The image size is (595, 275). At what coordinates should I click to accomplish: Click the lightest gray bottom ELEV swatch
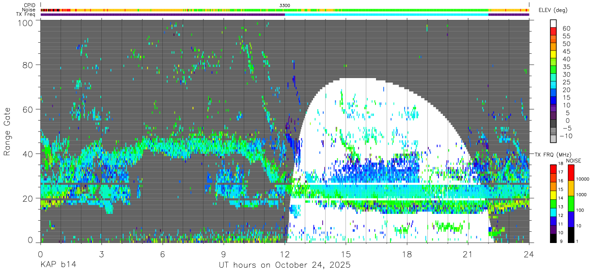(554, 139)
